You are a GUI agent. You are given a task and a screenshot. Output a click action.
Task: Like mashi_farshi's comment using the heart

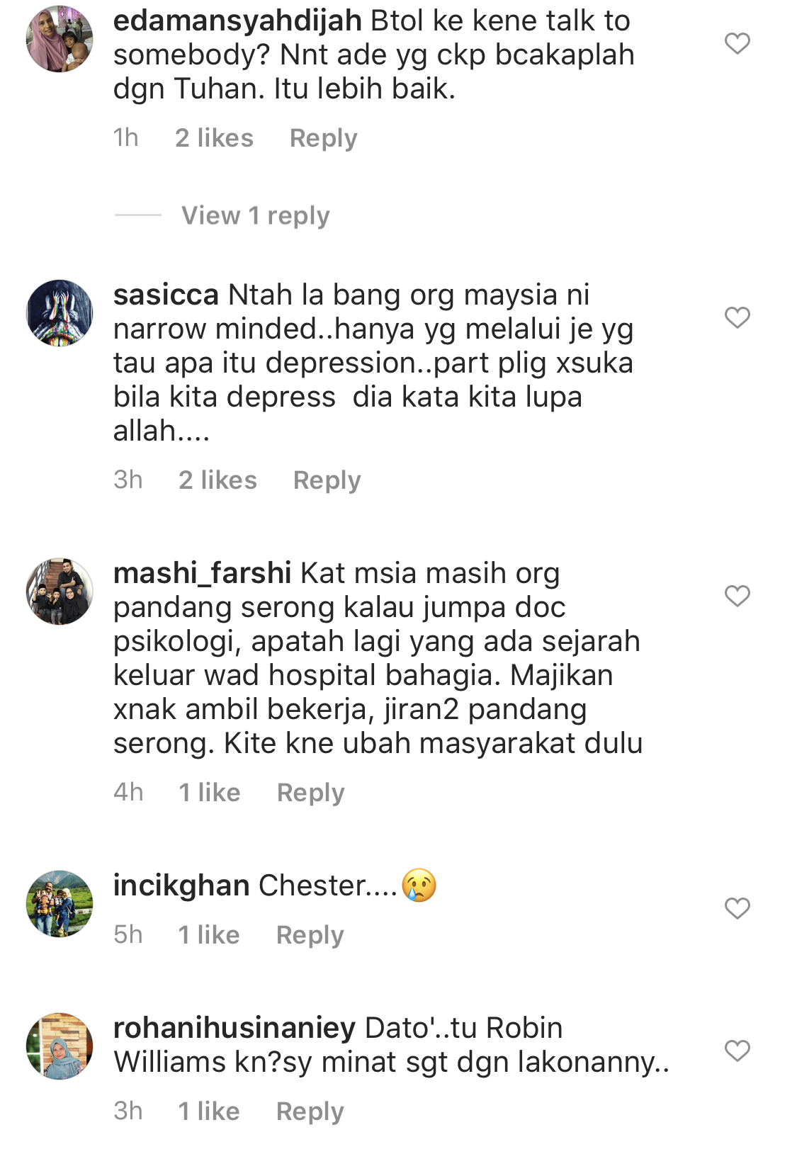(737, 596)
